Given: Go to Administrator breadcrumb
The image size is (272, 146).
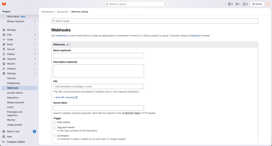Looking at the screenshot, I should coord(48,12).
